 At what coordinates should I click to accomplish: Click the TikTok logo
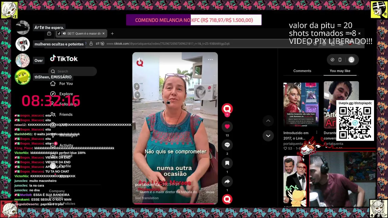click(64, 58)
